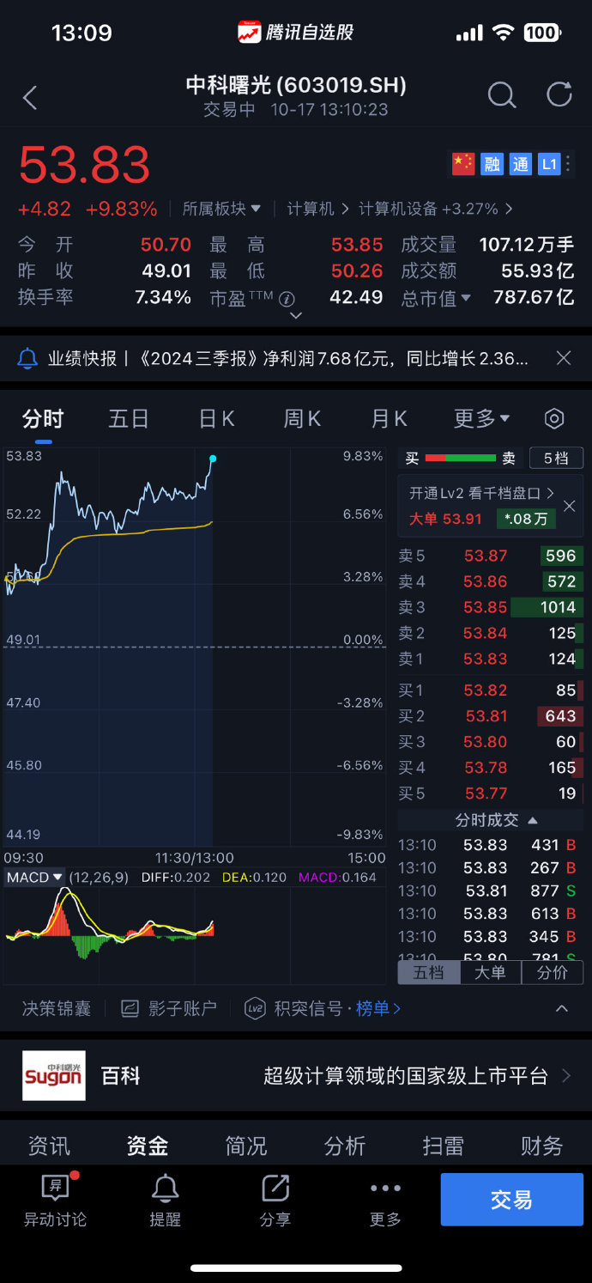Select the 大单 tab
Screen dimensions: 592x1283
click(490, 973)
